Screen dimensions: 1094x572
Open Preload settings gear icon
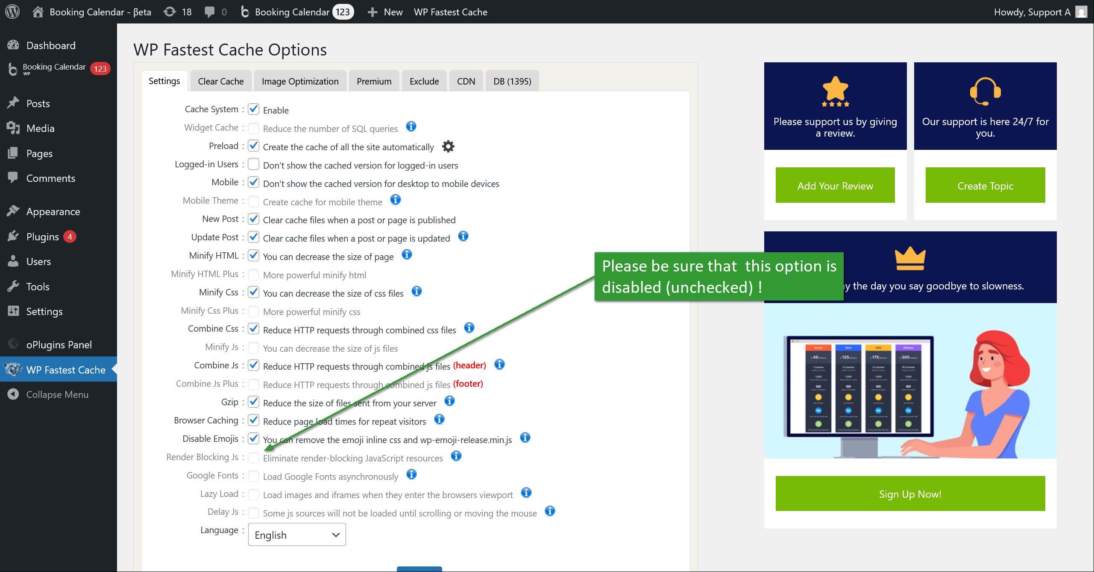coord(448,146)
